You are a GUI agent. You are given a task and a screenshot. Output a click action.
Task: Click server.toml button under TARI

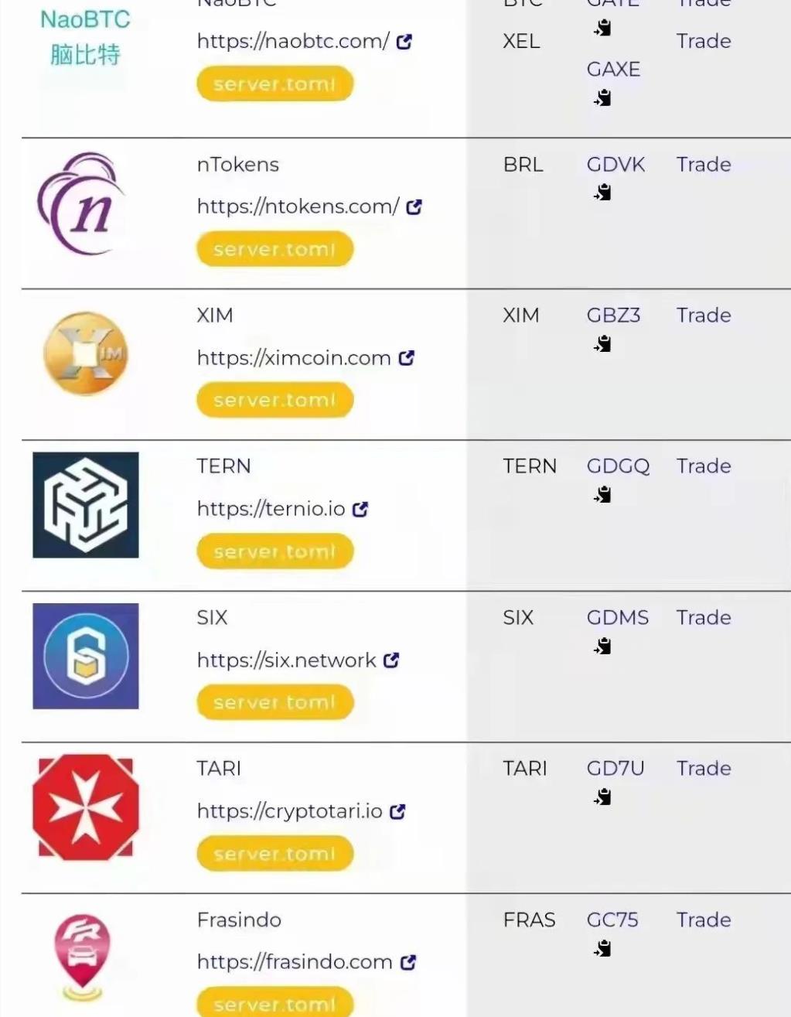pos(275,854)
